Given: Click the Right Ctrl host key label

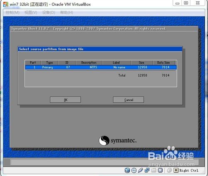Looking at the screenshot, I should click(189, 171).
